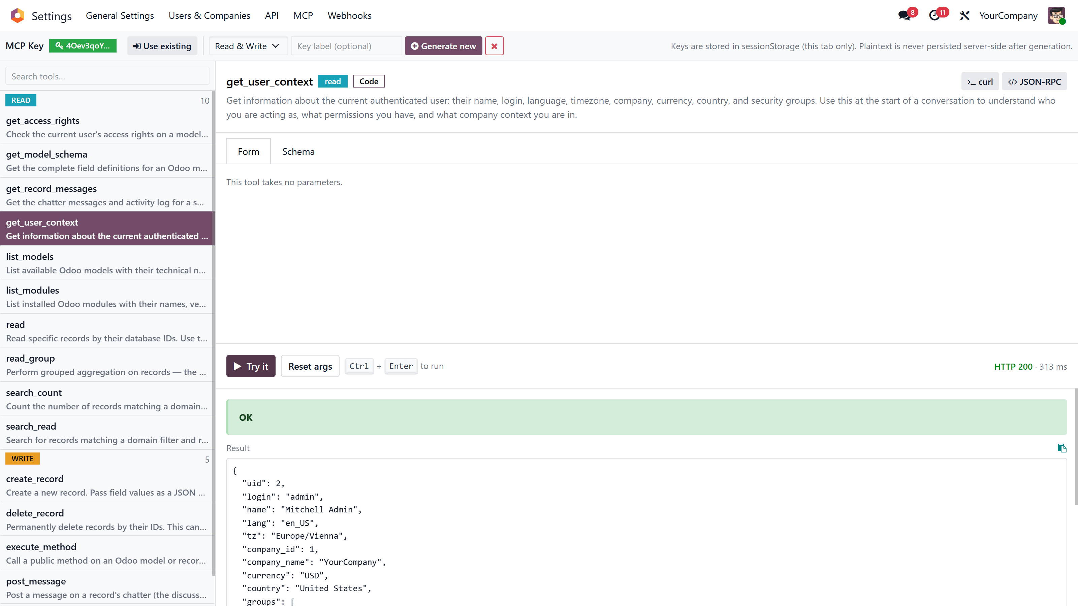The height and width of the screenshot is (606, 1078).
Task: Click the developer tools wrench icon
Action: click(x=964, y=15)
